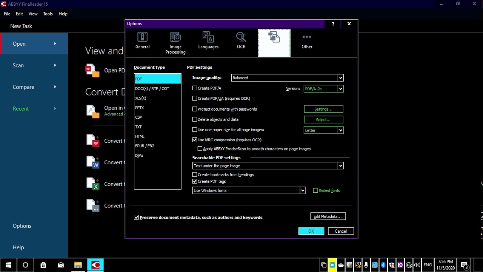Open the notification center icon
The image size is (483, 272).
coord(465,265)
